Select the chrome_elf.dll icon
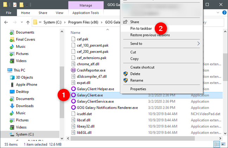 coord(73,64)
